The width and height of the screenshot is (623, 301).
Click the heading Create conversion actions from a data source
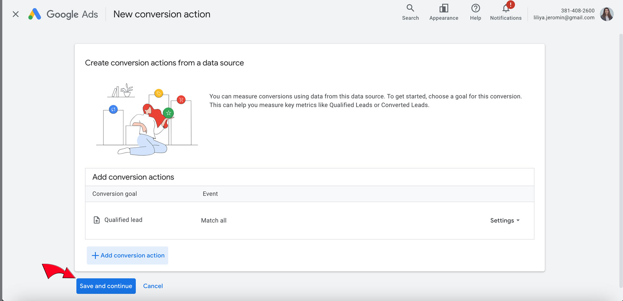pyautogui.click(x=165, y=63)
